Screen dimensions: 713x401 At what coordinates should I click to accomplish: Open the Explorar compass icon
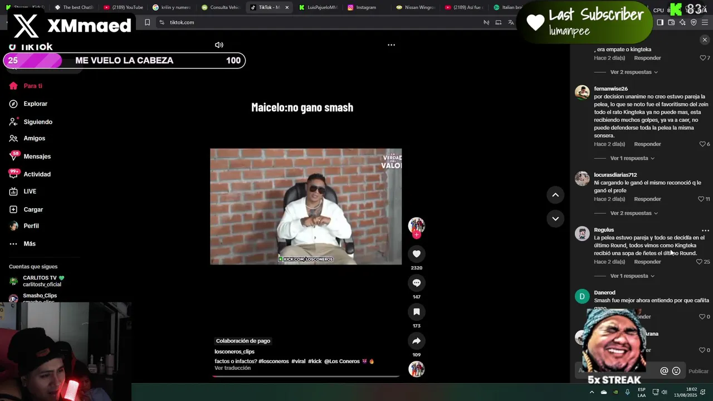pyautogui.click(x=13, y=104)
